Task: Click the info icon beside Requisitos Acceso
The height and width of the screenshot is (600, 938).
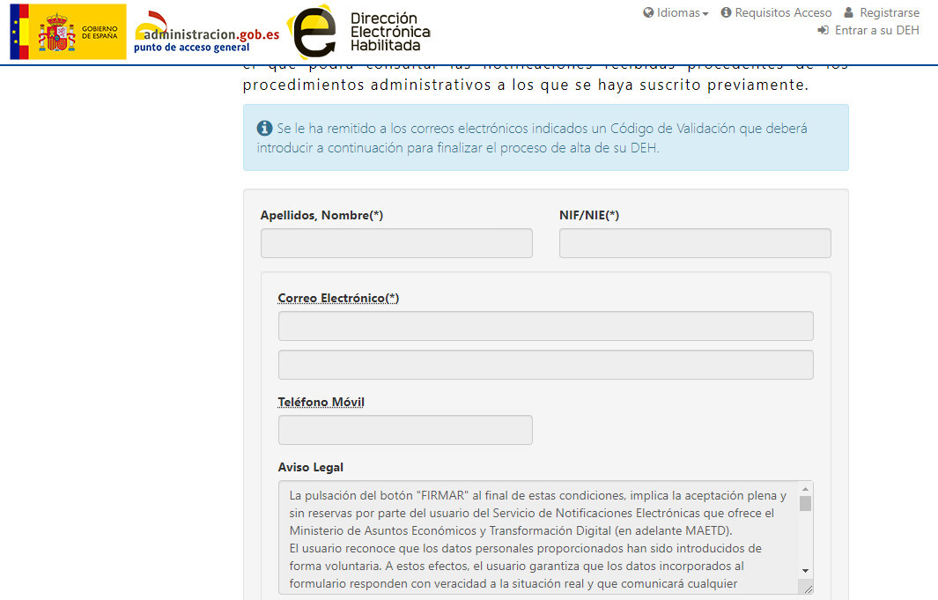Action: 726,13
